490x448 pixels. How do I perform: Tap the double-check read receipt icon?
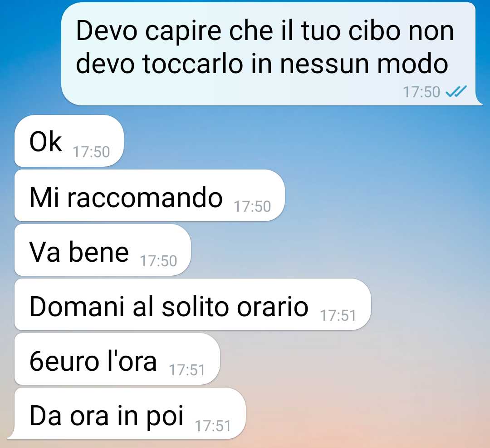tap(456, 91)
